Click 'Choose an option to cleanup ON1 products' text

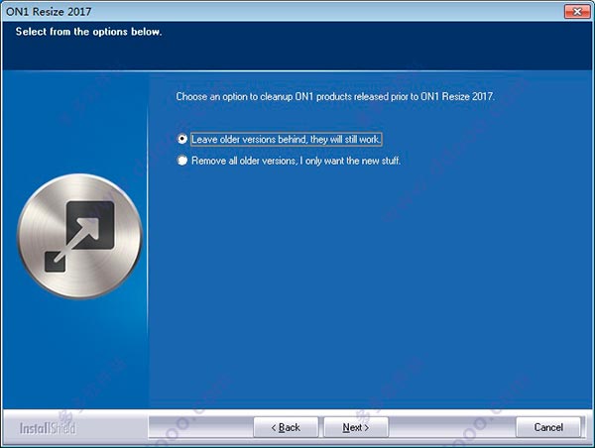[x=335, y=97]
